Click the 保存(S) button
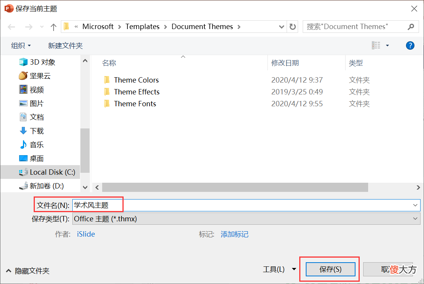Screen dimensions: 424x284 pos(331,269)
